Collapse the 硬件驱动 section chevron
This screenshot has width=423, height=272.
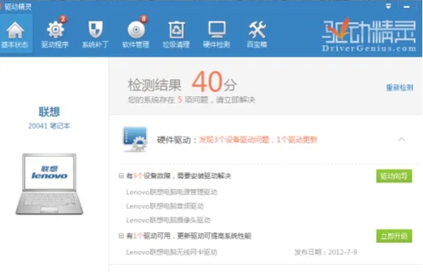pyautogui.click(x=401, y=140)
